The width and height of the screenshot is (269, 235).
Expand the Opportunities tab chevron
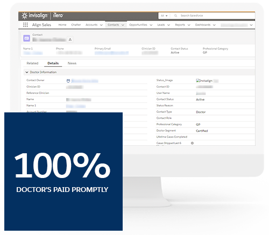click(151, 25)
